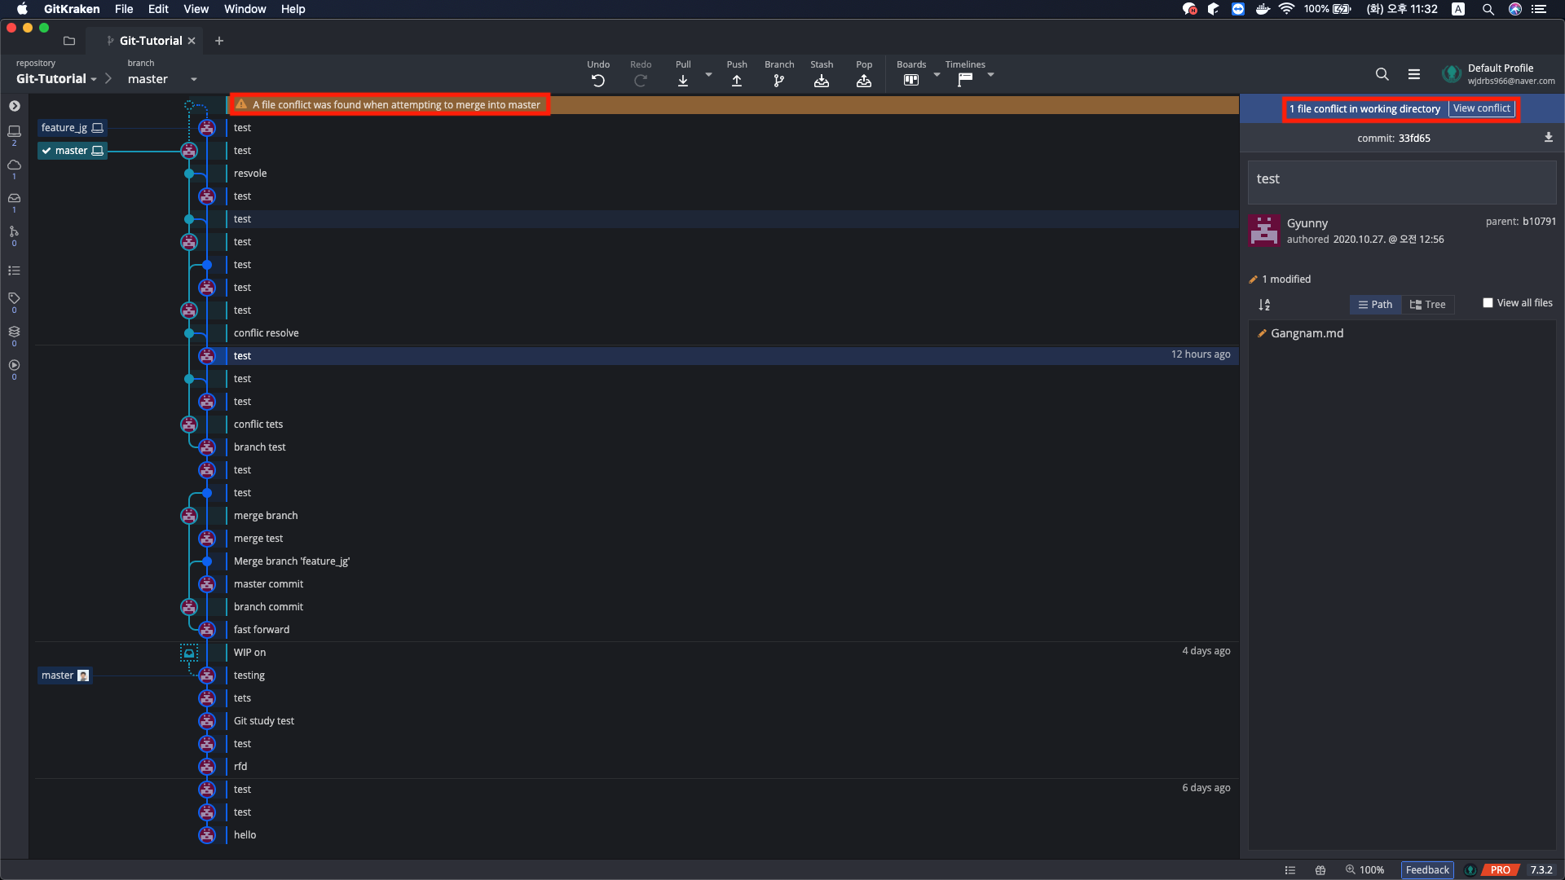
Task: Click the Undo icon in toolbar
Action: click(x=597, y=80)
